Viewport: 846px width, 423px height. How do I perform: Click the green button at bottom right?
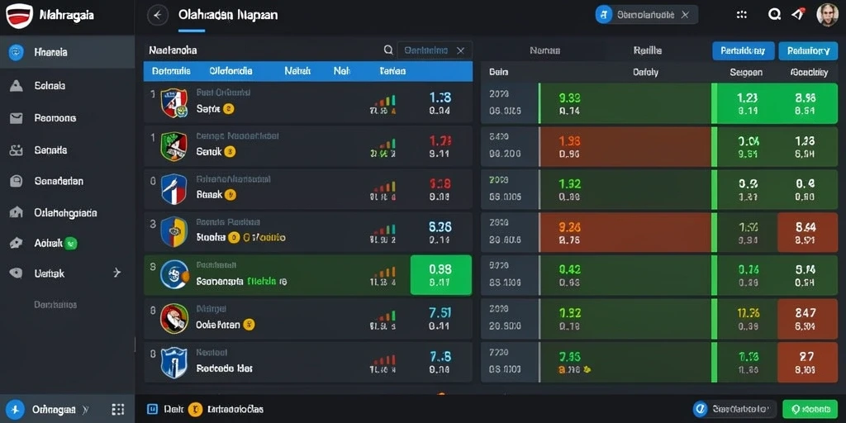810,409
